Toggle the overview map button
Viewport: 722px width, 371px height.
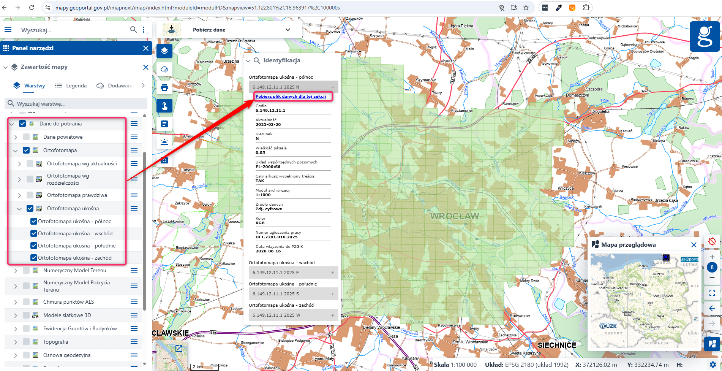click(712, 344)
